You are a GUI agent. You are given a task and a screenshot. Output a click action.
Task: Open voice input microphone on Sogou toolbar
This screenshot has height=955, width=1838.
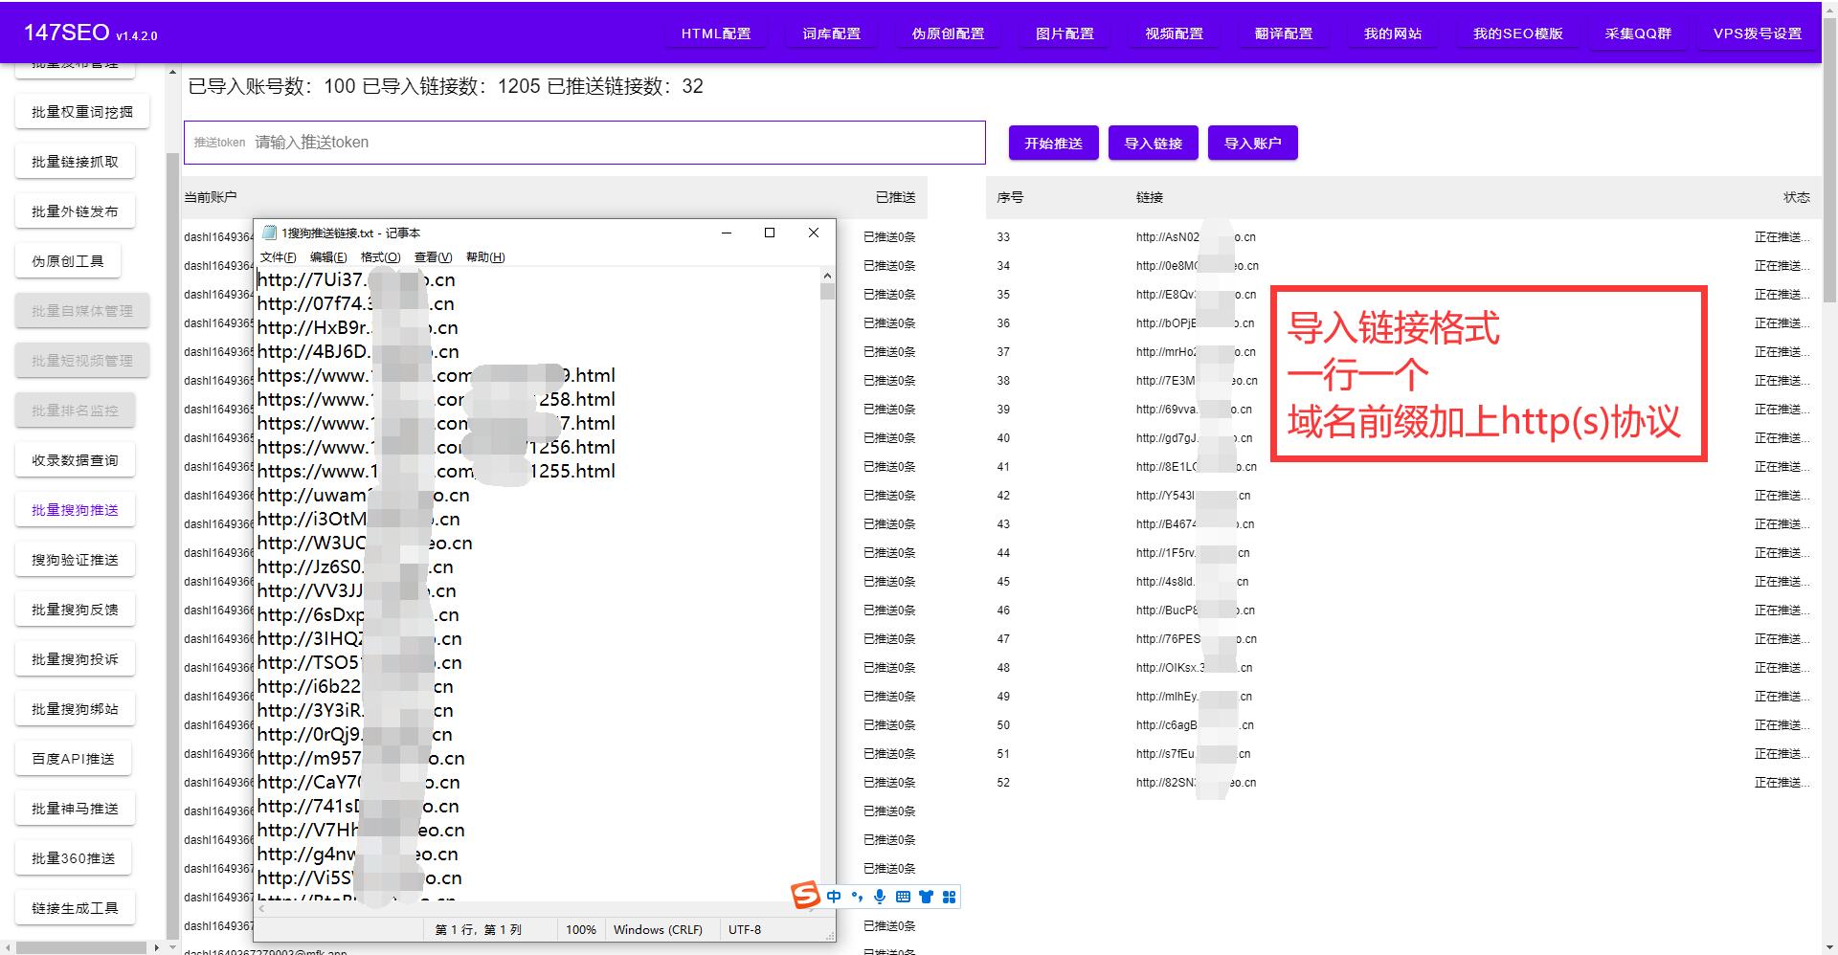880,897
